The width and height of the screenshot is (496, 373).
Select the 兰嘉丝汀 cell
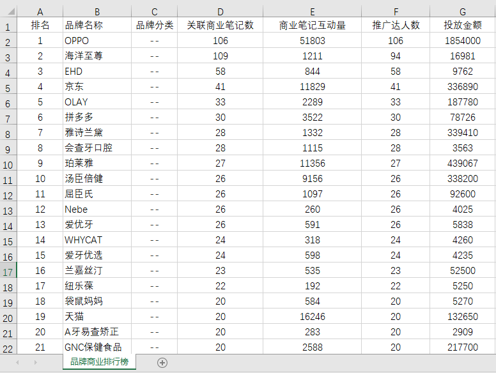97,271
